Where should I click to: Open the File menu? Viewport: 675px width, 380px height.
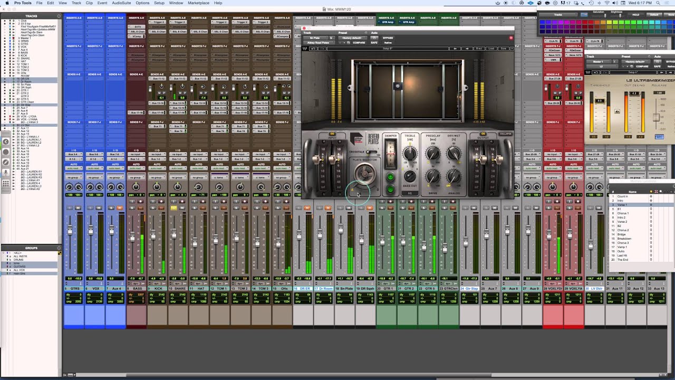pos(39,3)
